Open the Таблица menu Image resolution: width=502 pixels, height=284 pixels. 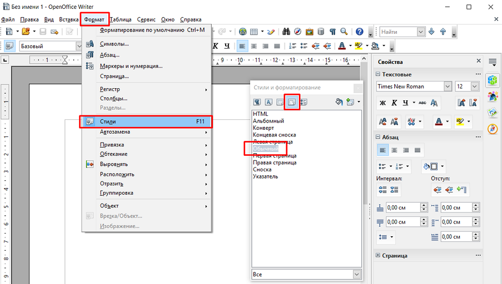click(x=121, y=19)
